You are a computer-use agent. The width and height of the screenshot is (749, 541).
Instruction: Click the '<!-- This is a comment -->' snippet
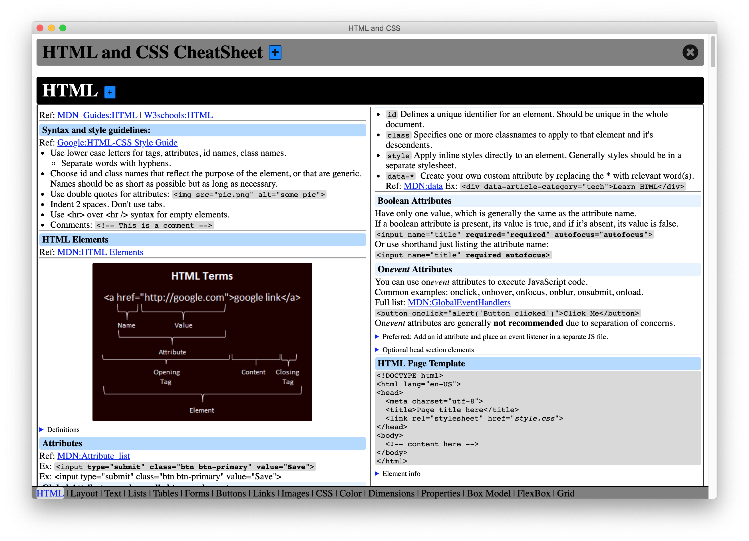click(154, 225)
